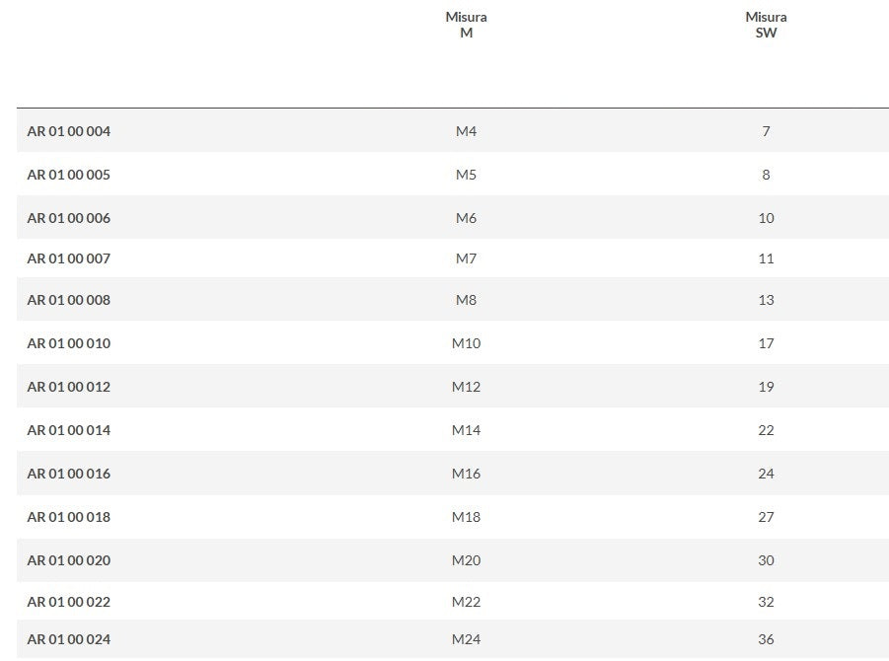Click the Misura SW column header
The height and width of the screenshot is (661, 889).
(x=766, y=25)
